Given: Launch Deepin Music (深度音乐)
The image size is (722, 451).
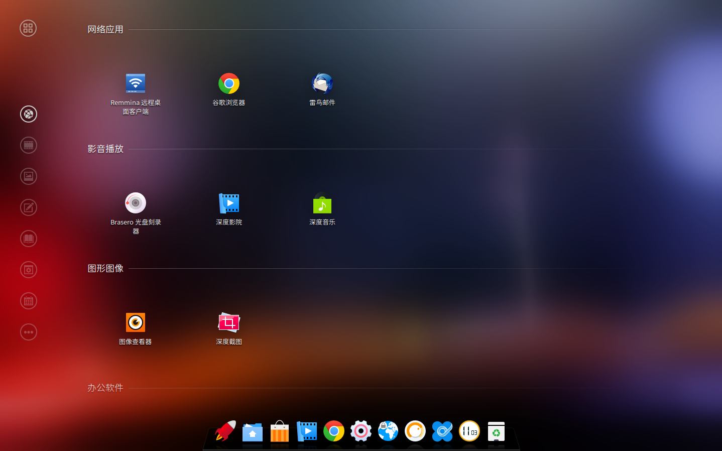Looking at the screenshot, I should (x=322, y=203).
